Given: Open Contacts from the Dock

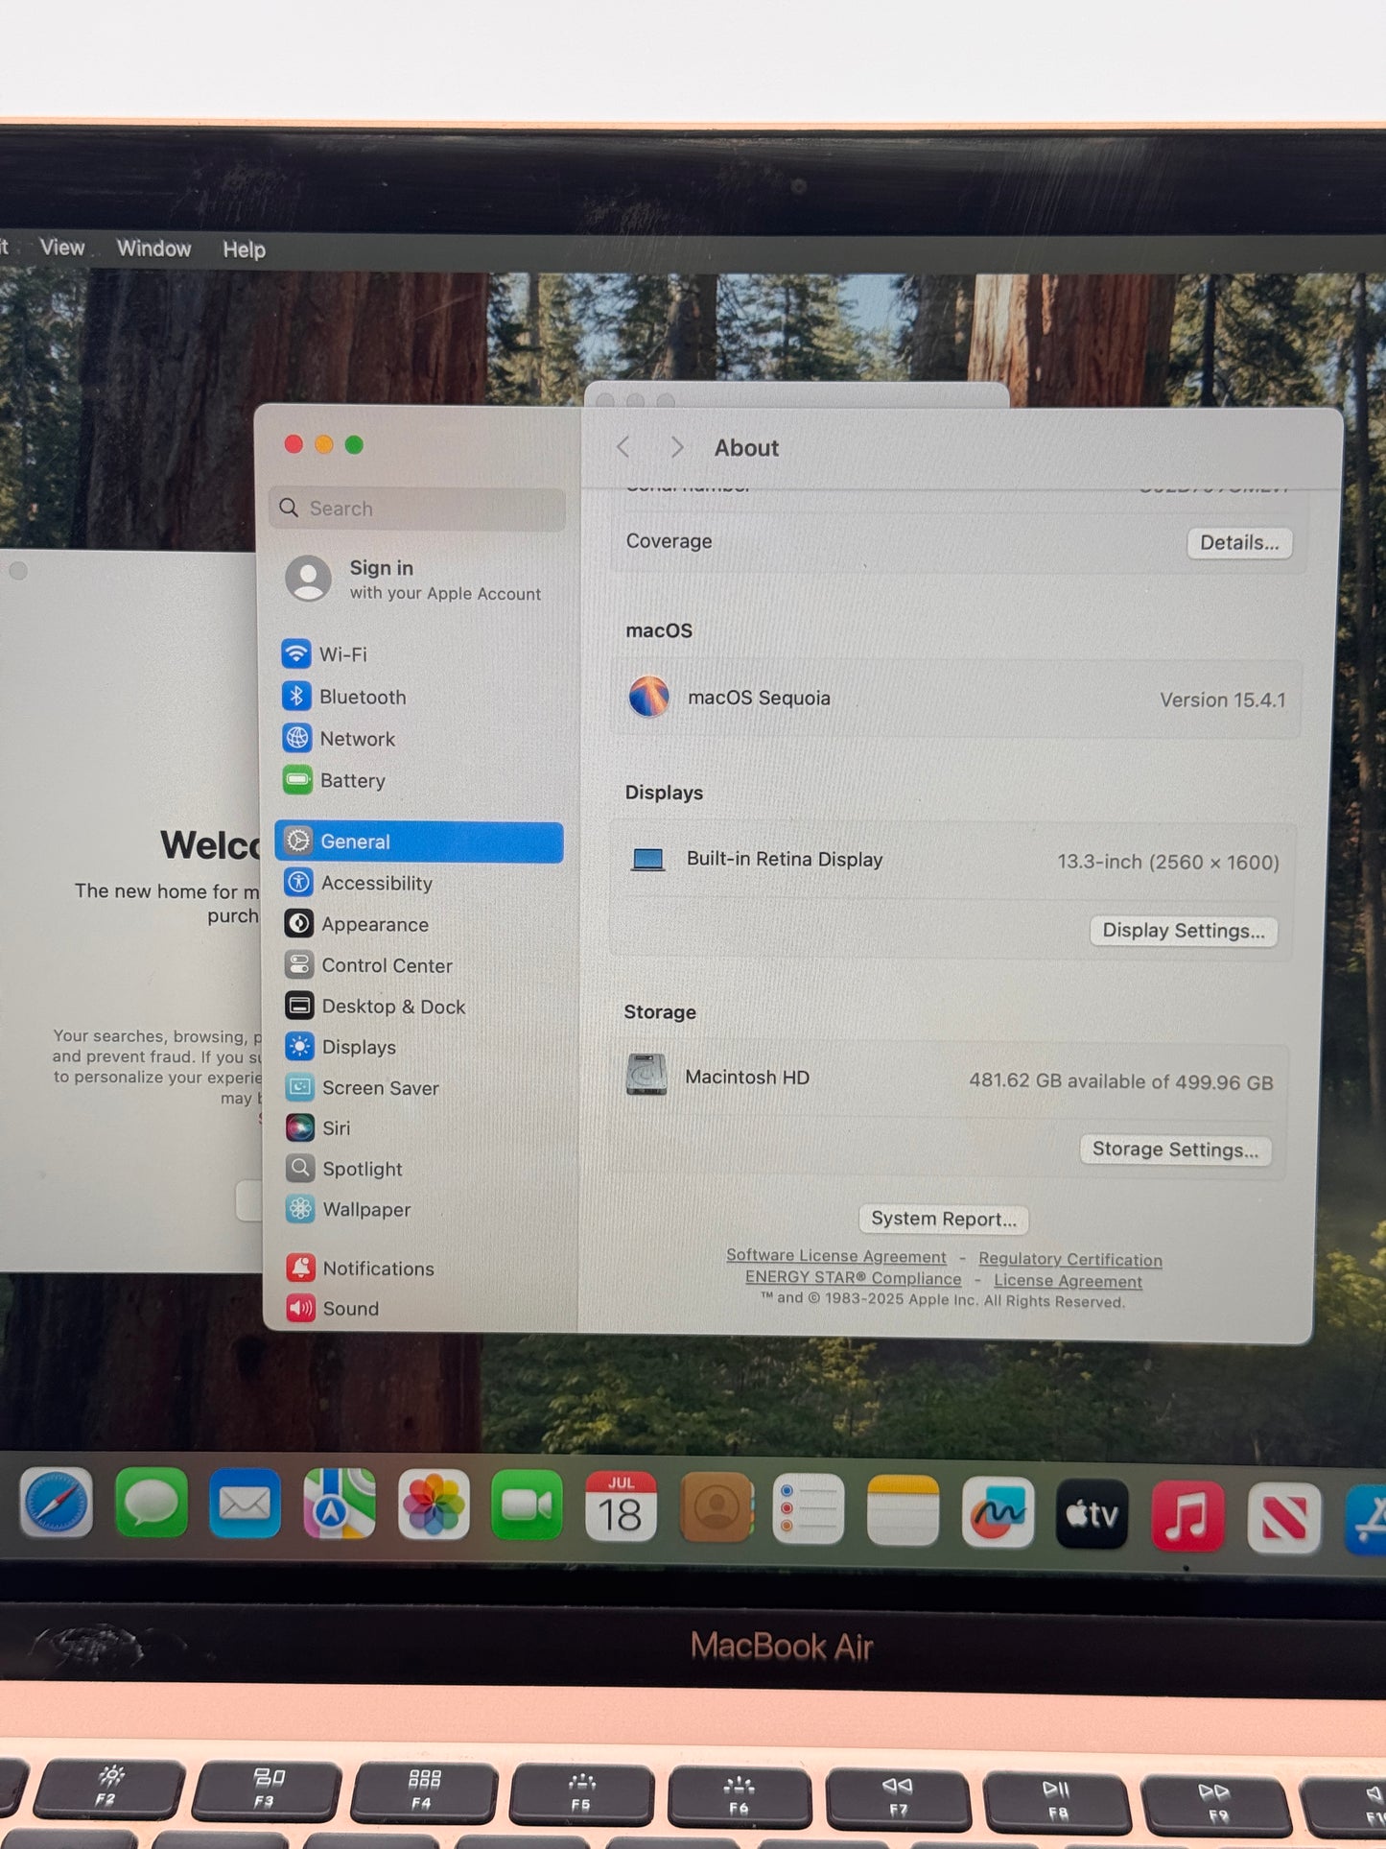Looking at the screenshot, I should (x=716, y=1508).
